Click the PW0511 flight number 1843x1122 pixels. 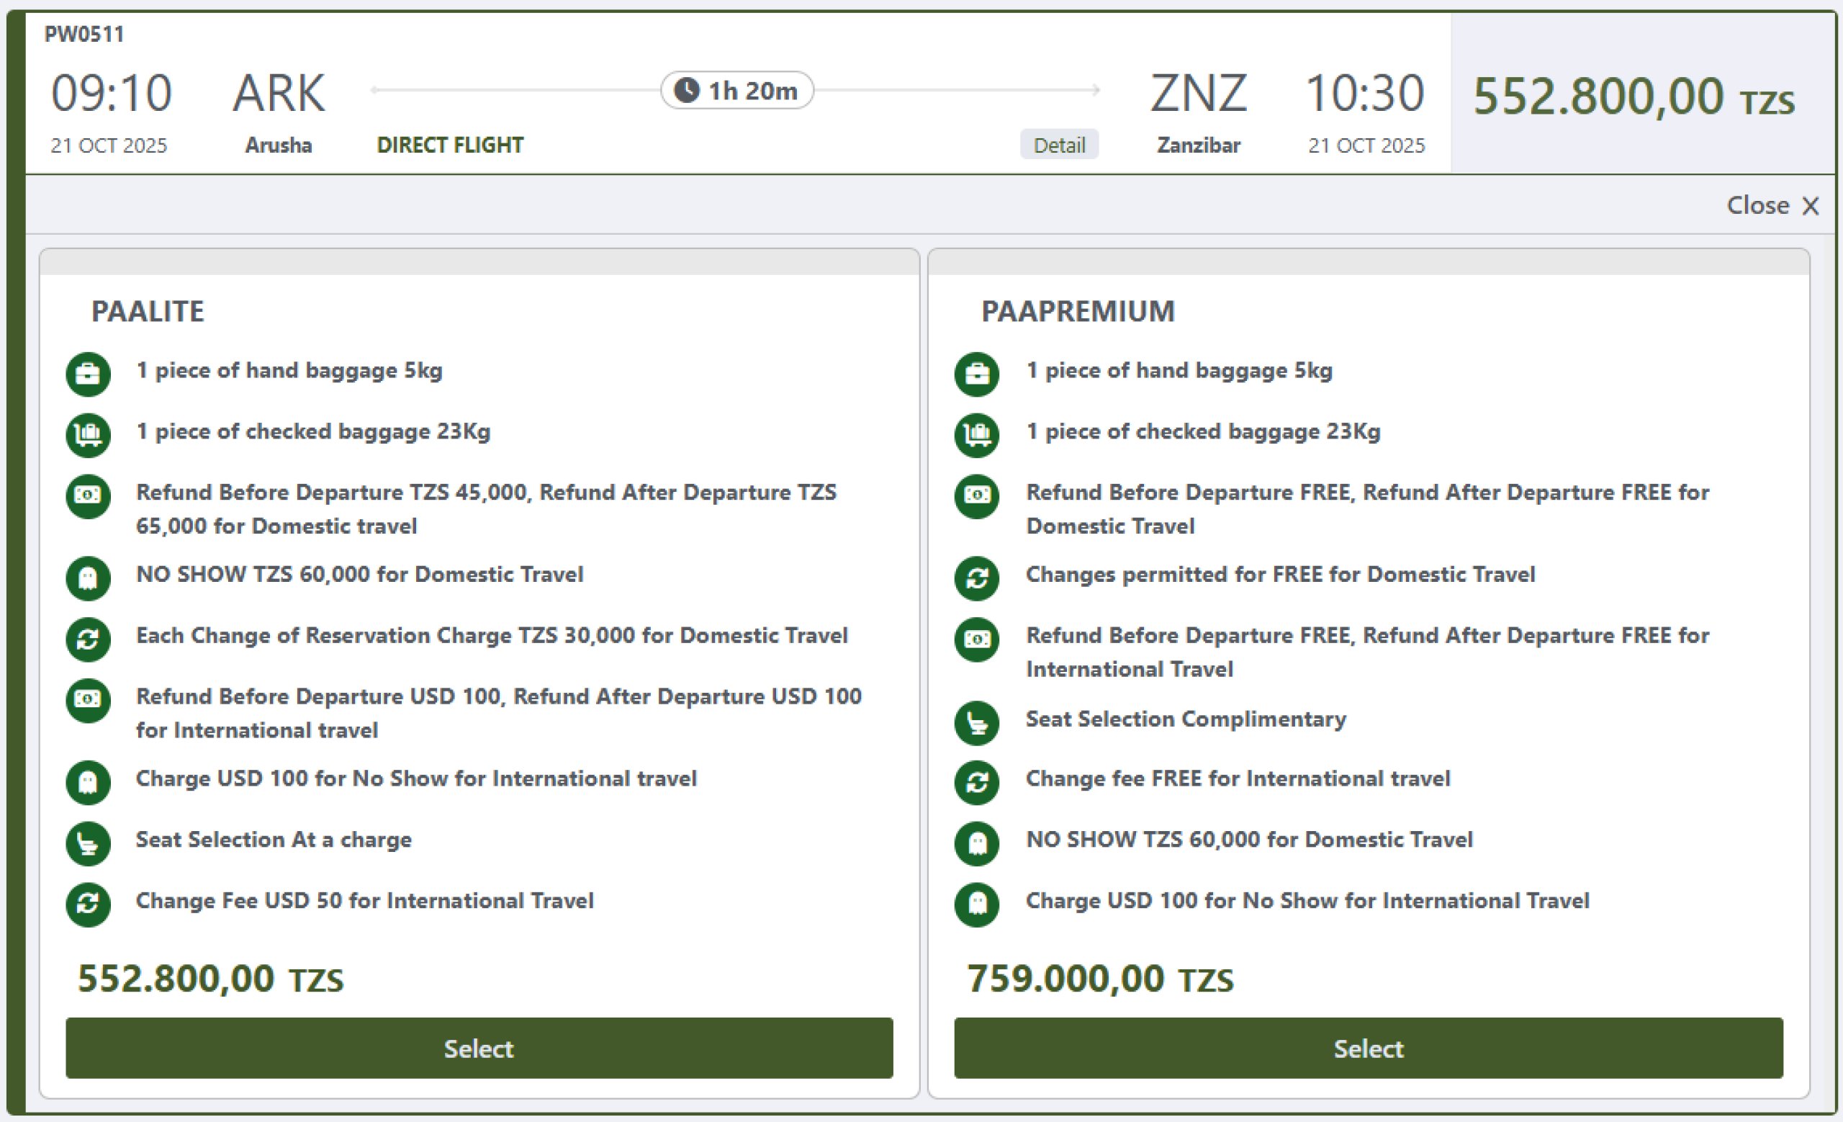tap(84, 34)
